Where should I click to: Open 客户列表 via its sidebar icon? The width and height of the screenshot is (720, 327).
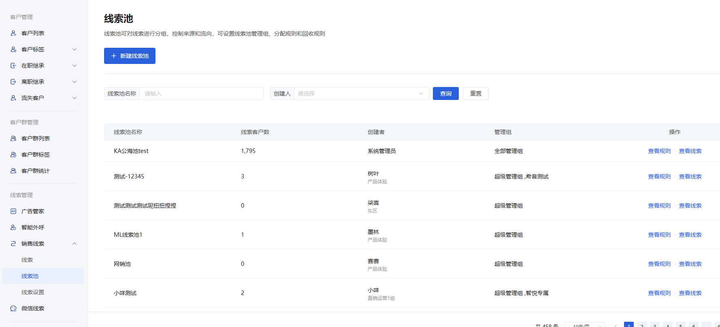tap(13, 33)
